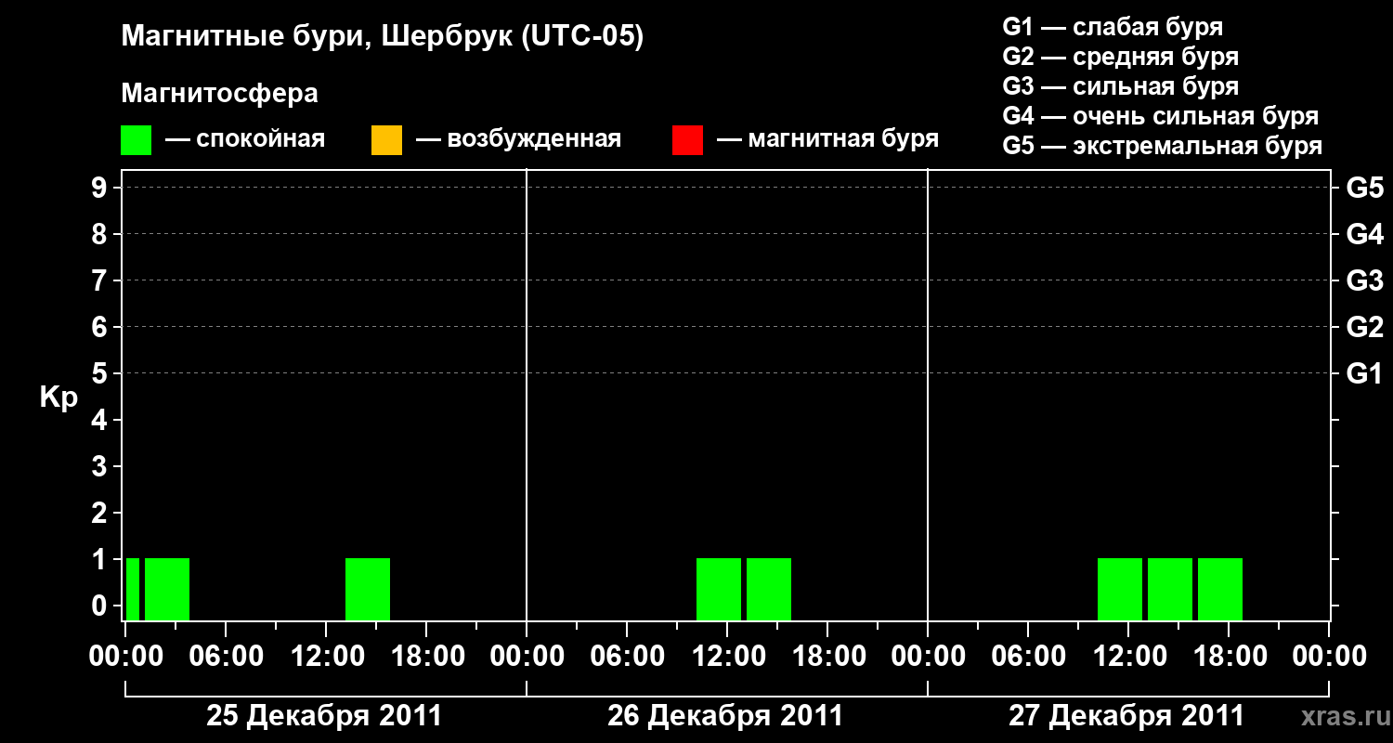Click 'G2 — средняя буря' legend line
The image size is (1393, 743).
(x=1121, y=57)
